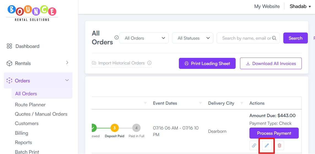Click the red trash delete icon
The image size is (315, 154).
[x=279, y=145]
